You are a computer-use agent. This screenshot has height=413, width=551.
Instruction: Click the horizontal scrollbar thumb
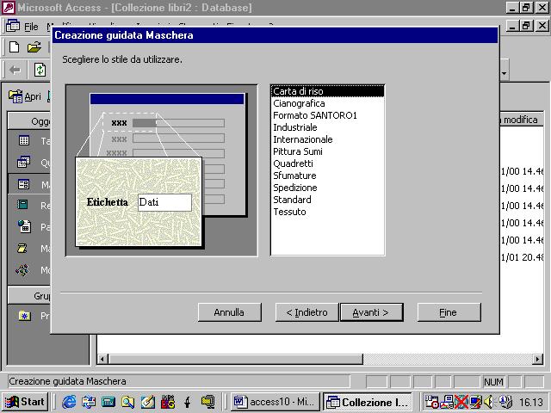(x=235, y=359)
